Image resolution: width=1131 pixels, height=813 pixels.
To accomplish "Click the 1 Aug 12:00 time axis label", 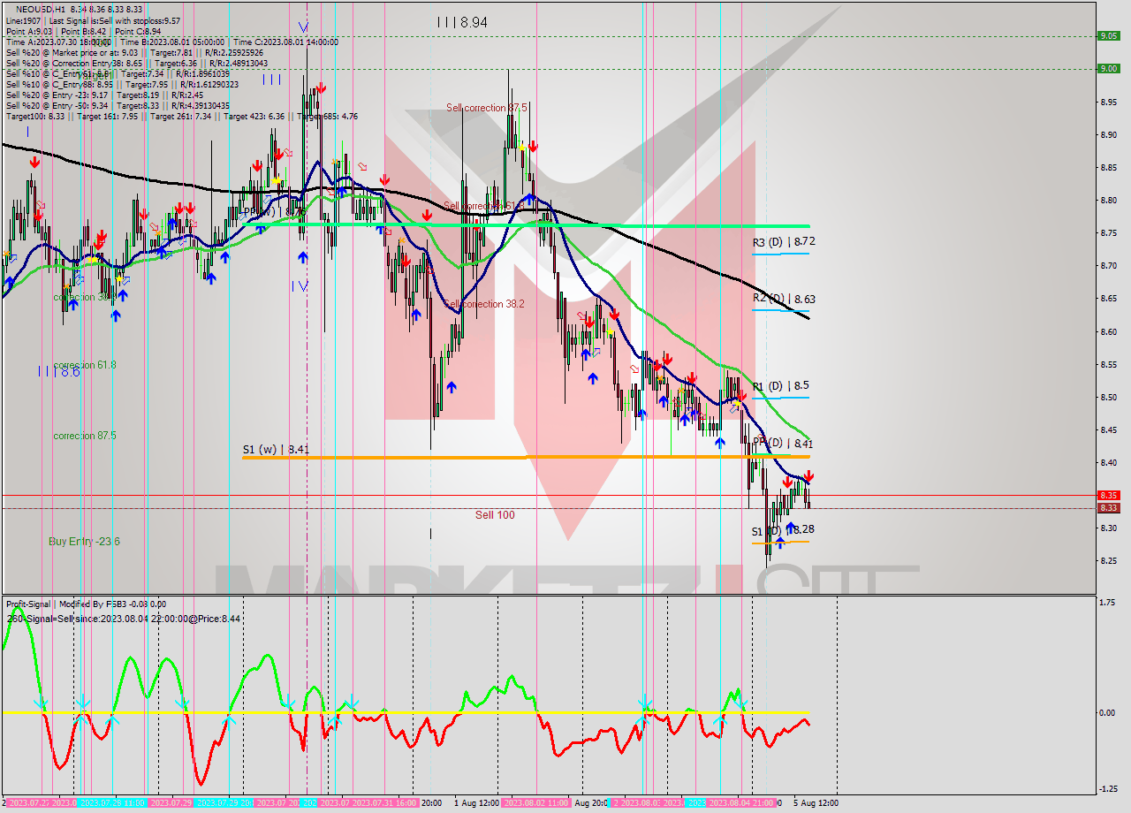I will pyautogui.click(x=475, y=803).
